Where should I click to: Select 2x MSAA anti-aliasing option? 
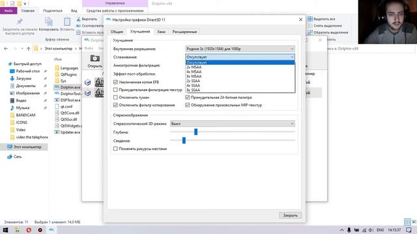point(240,67)
